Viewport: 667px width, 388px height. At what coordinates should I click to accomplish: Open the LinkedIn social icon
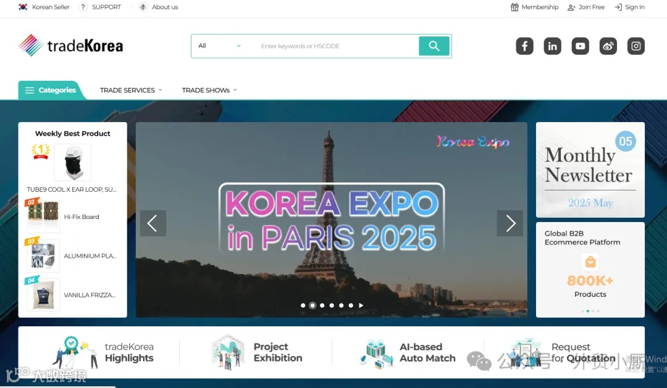tap(552, 46)
